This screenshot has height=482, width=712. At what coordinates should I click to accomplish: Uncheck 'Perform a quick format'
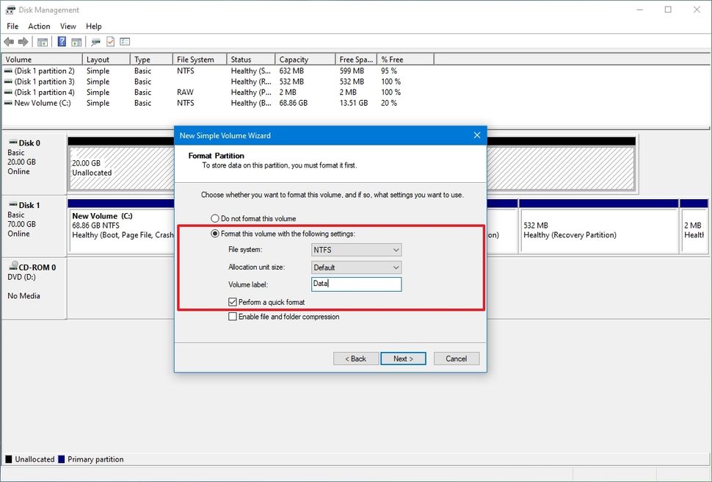point(232,301)
